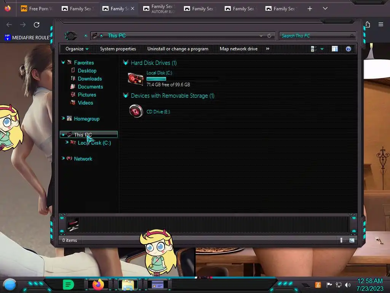Open File Explorer from the taskbar
This screenshot has height=293, width=390.
128,285
